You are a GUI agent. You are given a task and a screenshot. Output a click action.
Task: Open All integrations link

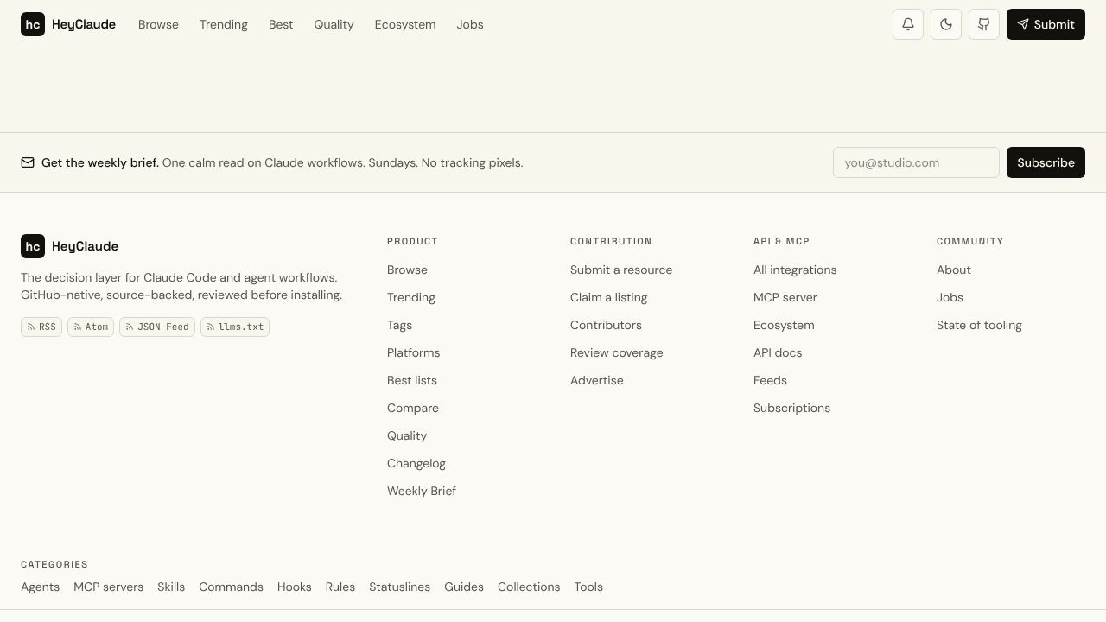click(795, 270)
